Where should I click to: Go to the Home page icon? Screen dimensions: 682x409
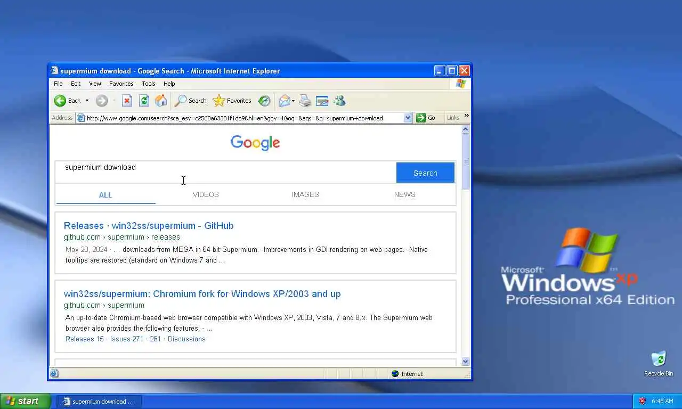click(x=161, y=101)
